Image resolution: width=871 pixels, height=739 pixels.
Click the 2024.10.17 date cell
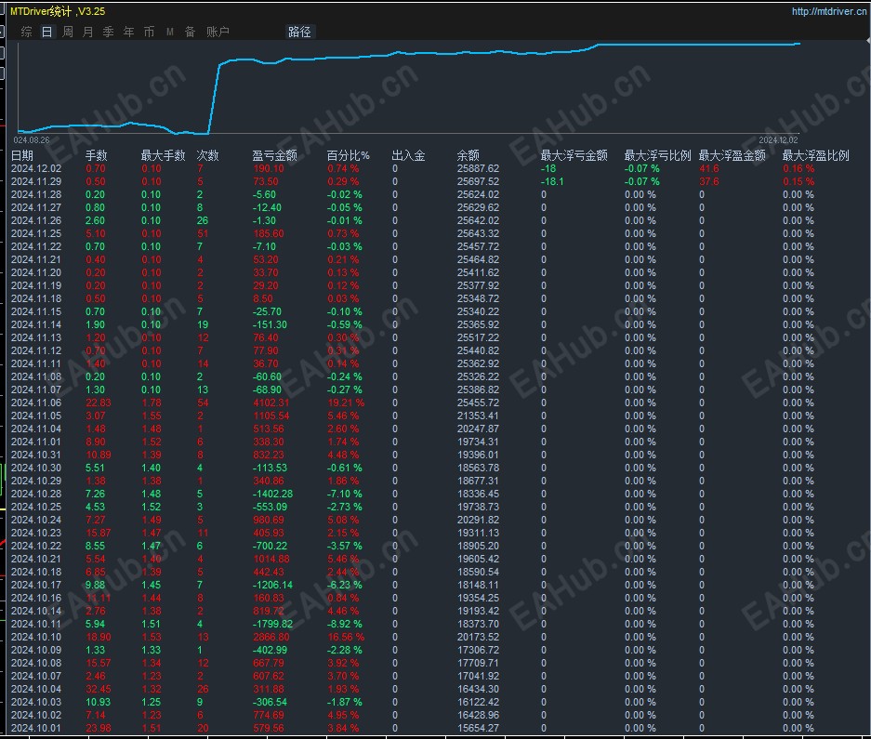point(36,585)
